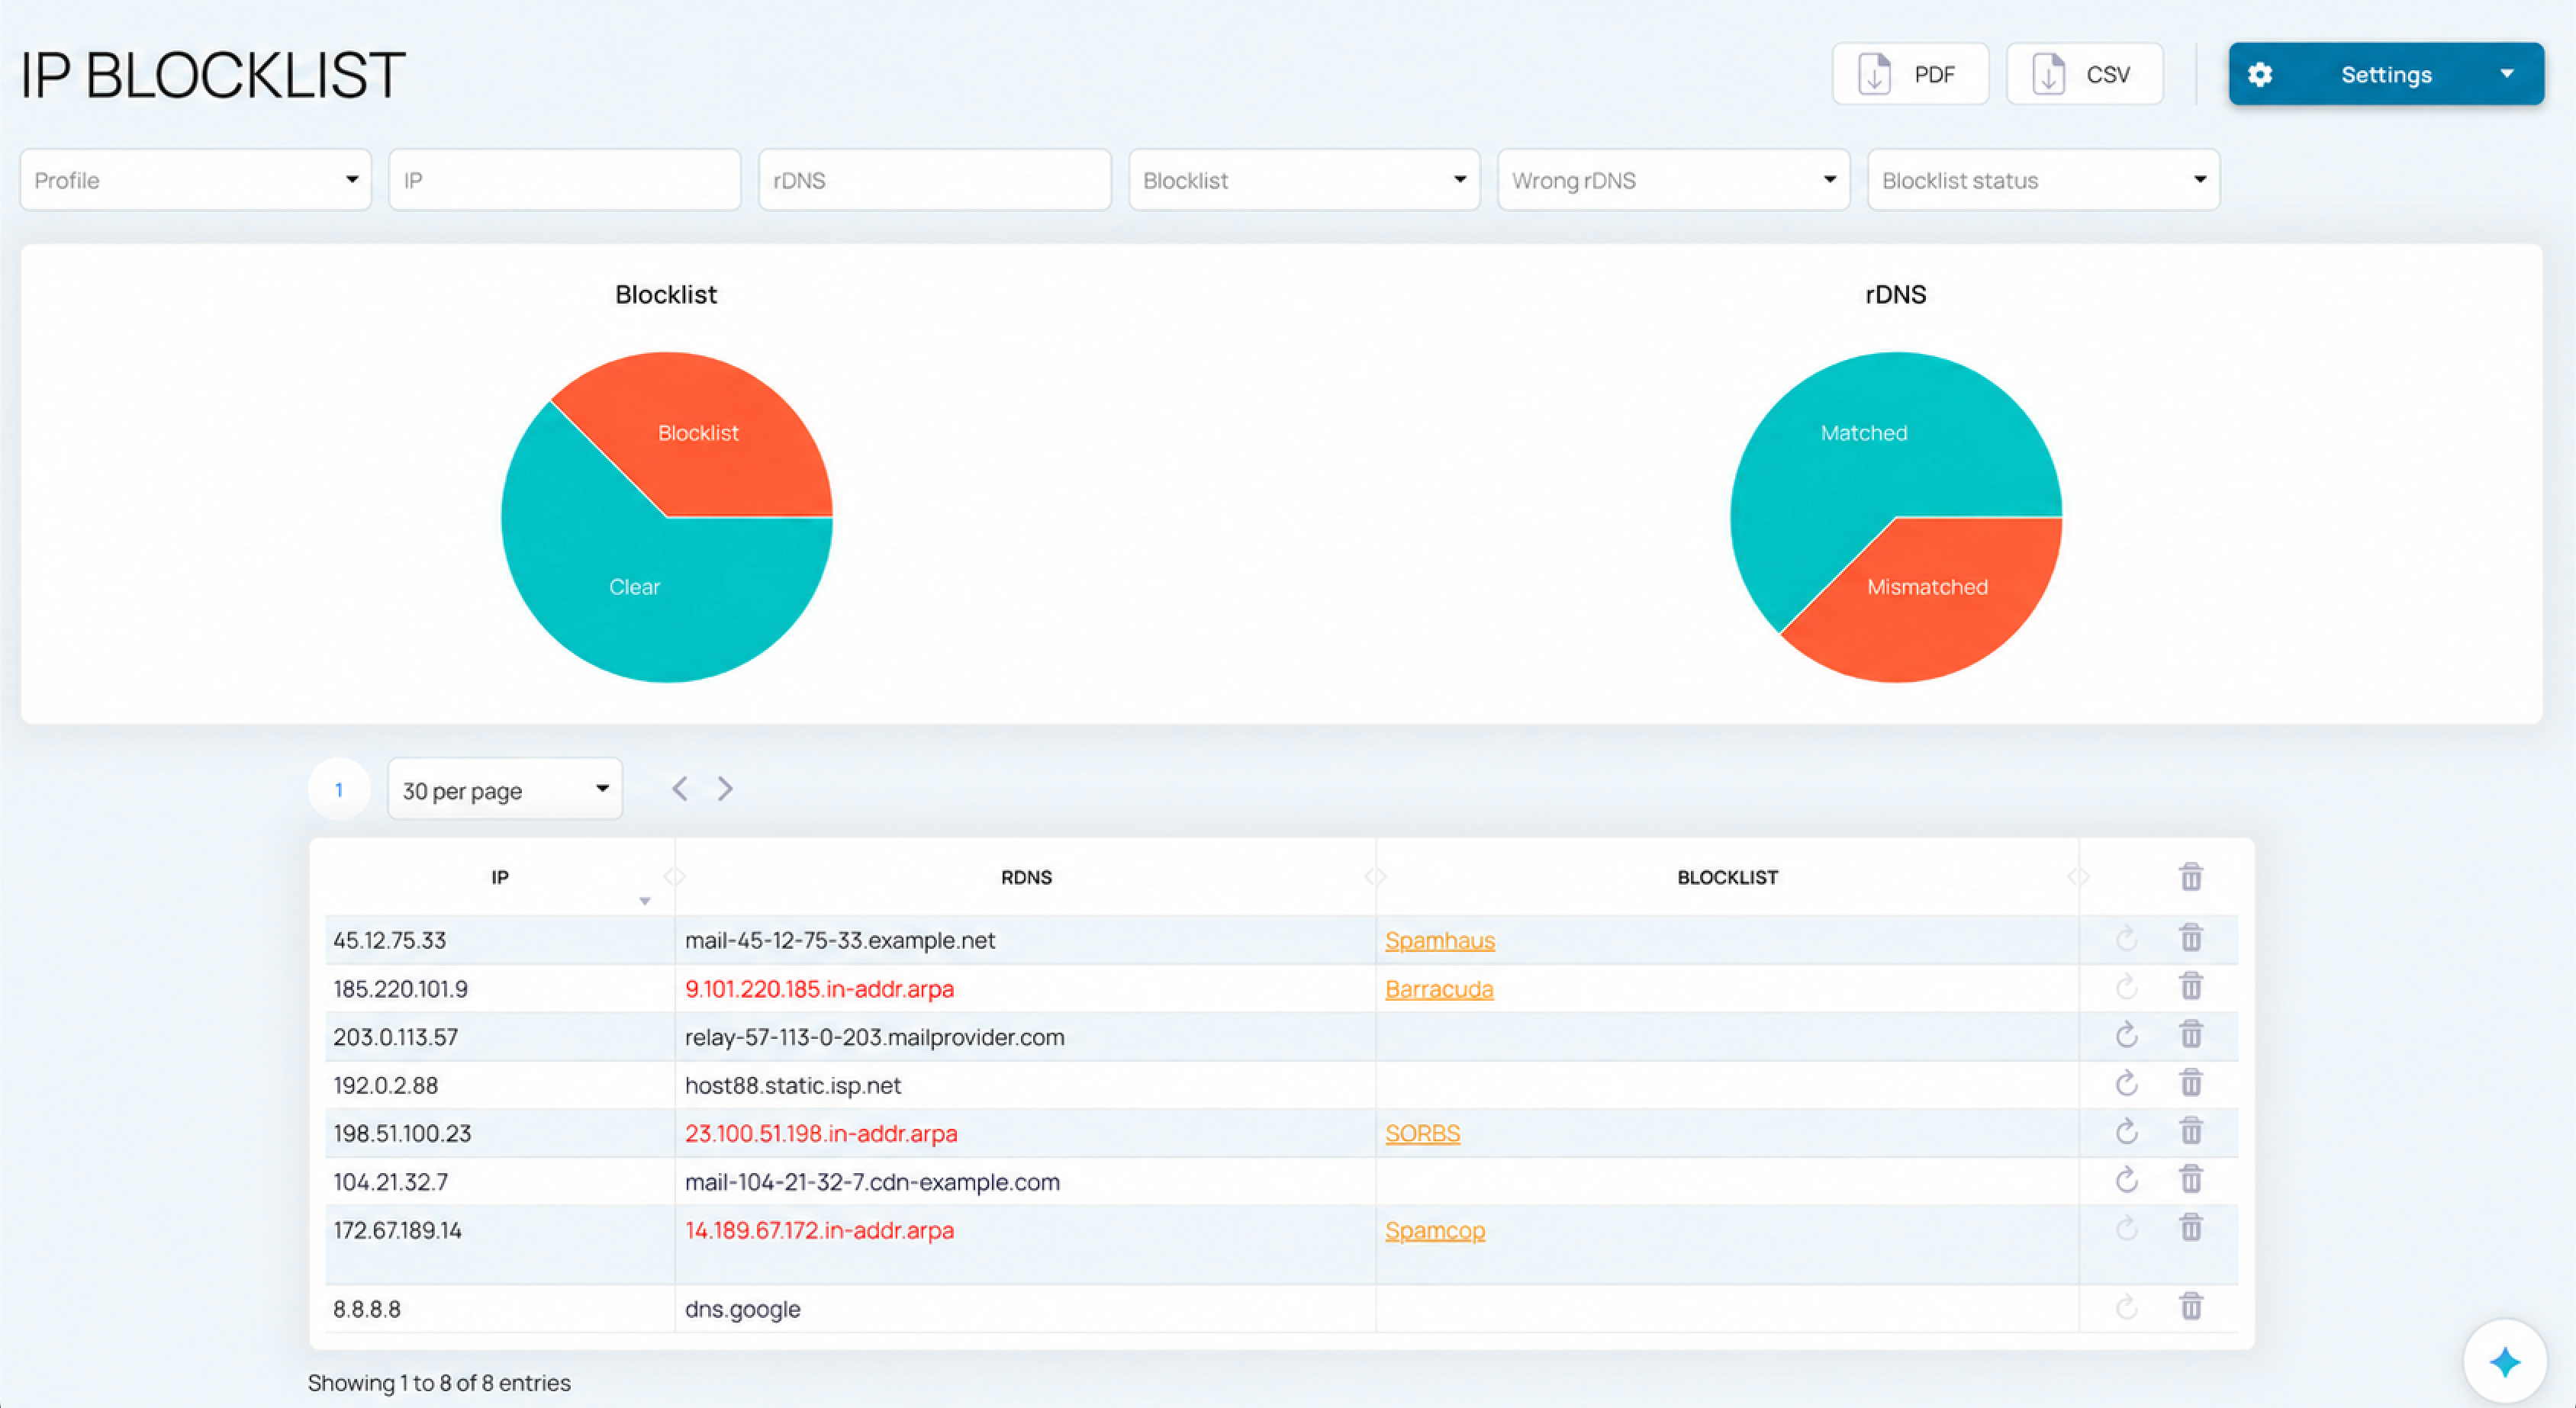Focus the IP filter input field
Image resolution: width=2576 pixels, height=1408 pixels.
565,180
